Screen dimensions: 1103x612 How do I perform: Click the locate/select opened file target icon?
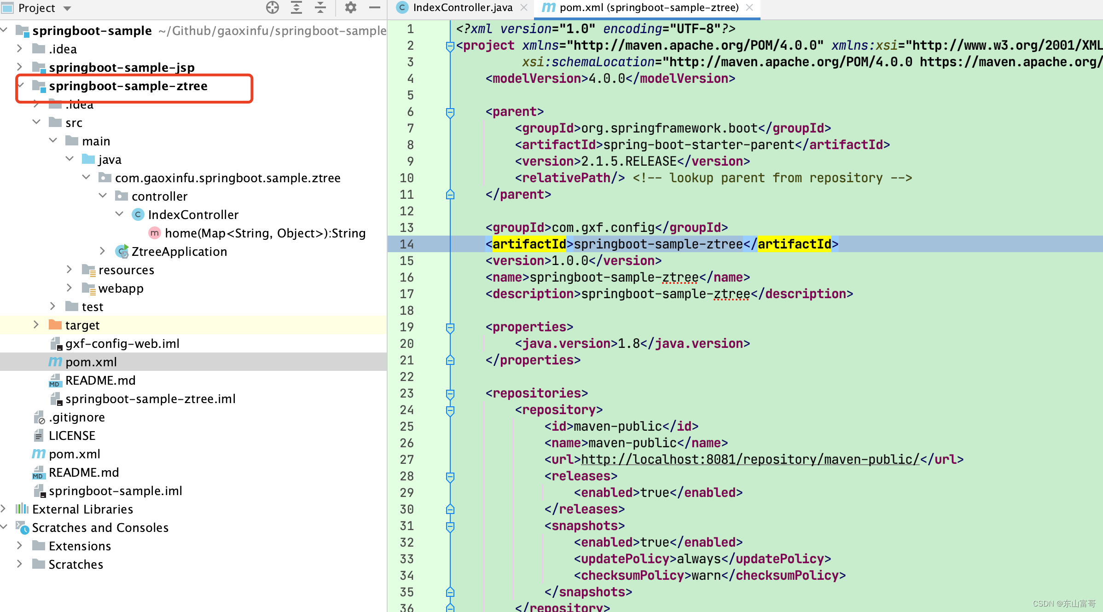pyautogui.click(x=273, y=8)
